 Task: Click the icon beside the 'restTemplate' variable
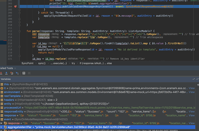(x=2, y=96)
